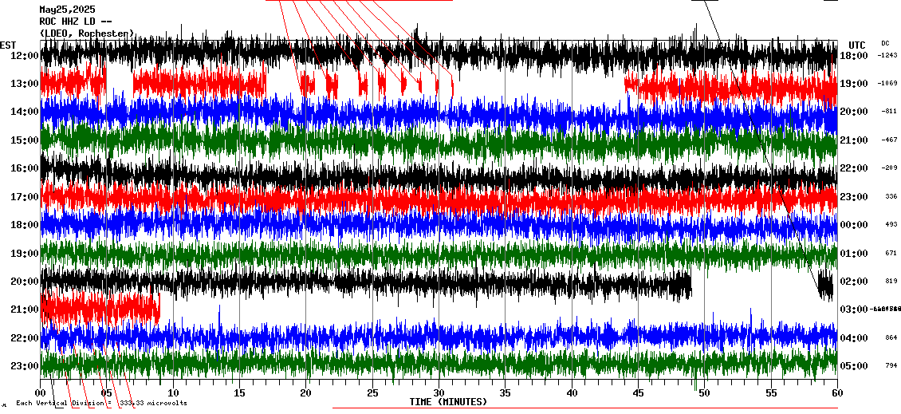Image resolution: width=901 pixels, height=414 pixels.
Task: Click the 23:00 EST row label
Action: click(x=24, y=366)
